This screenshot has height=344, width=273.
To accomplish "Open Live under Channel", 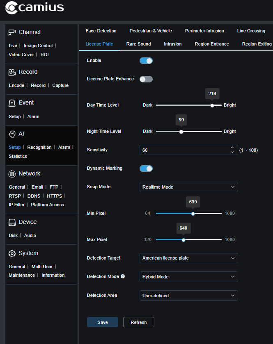I will tap(13, 46).
